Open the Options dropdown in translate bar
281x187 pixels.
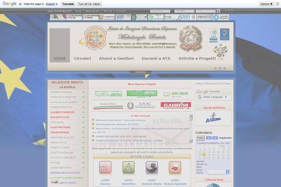(x=266, y=4)
